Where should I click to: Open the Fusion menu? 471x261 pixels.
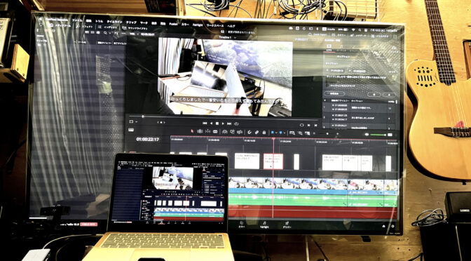pyautogui.click(x=173, y=23)
